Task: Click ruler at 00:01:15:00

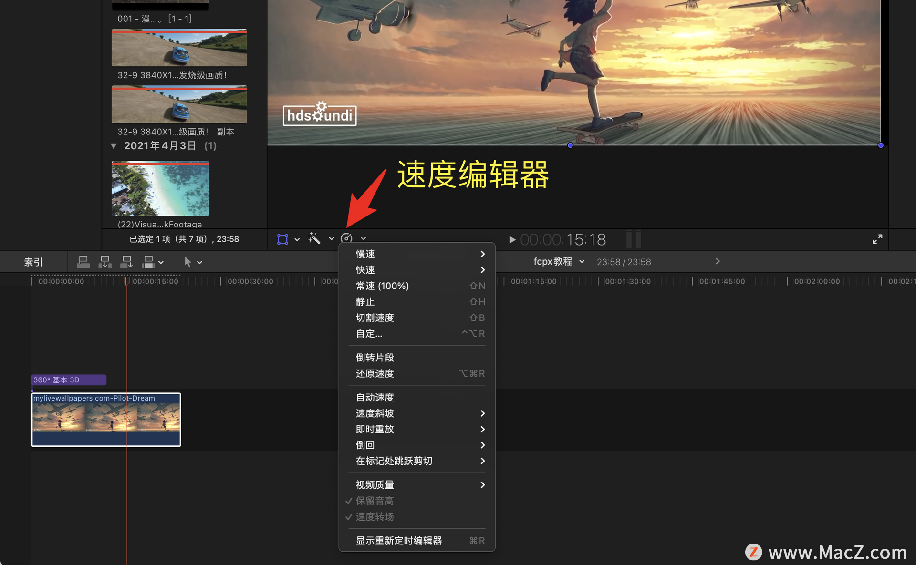Action: coord(533,281)
